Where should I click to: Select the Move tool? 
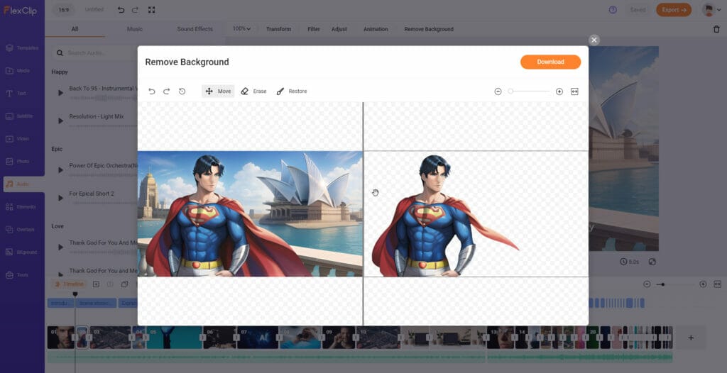point(218,91)
